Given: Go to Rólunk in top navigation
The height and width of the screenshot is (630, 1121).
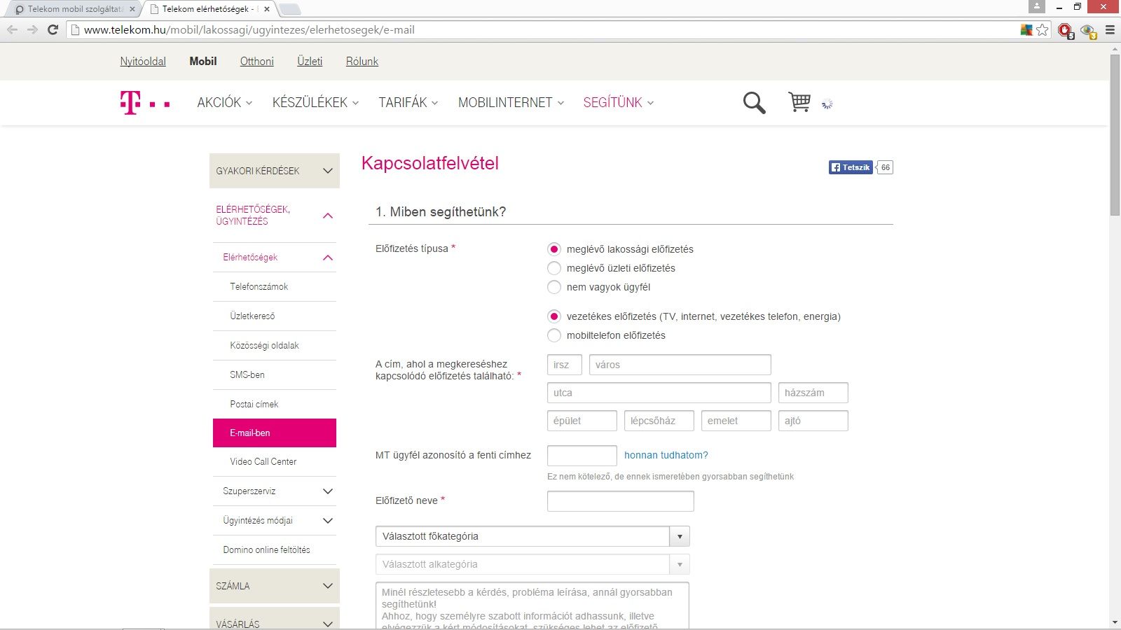Looking at the screenshot, I should [362, 62].
